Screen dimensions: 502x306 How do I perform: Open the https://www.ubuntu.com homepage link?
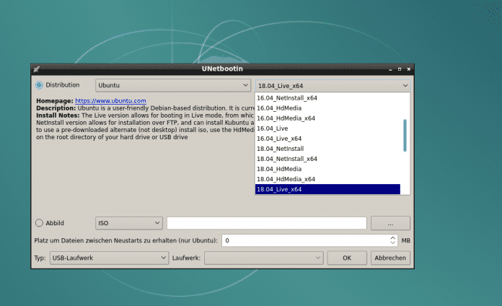pos(110,101)
